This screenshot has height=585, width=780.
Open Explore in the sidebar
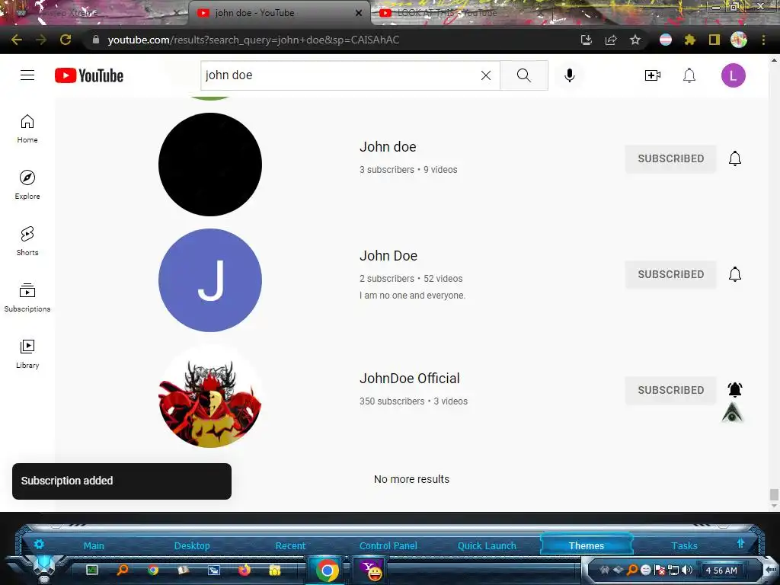click(27, 185)
